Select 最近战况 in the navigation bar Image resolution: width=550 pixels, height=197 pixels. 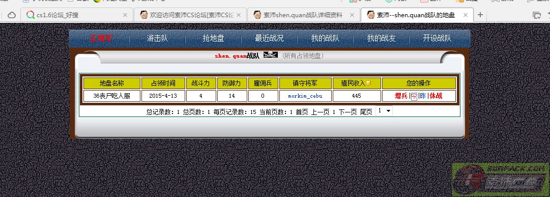point(269,38)
